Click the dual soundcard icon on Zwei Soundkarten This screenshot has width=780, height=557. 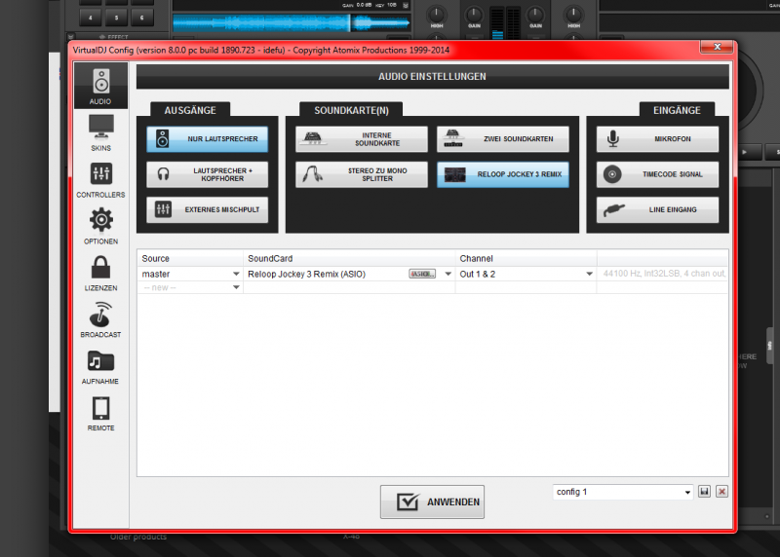(x=452, y=138)
